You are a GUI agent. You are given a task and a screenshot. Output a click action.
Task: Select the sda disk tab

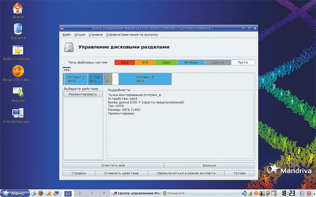point(67,70)
